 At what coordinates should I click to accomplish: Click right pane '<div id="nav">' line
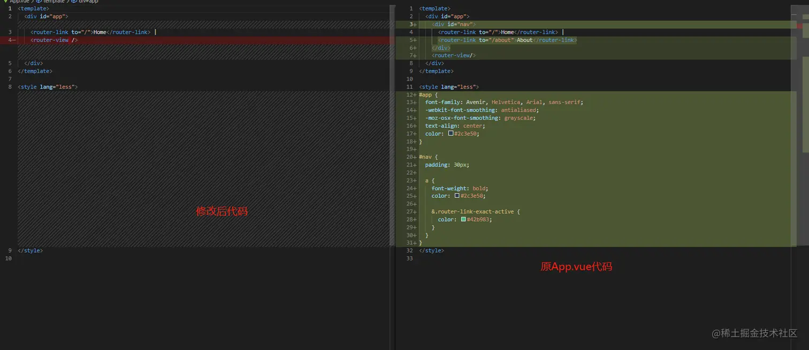coord(454,25)
